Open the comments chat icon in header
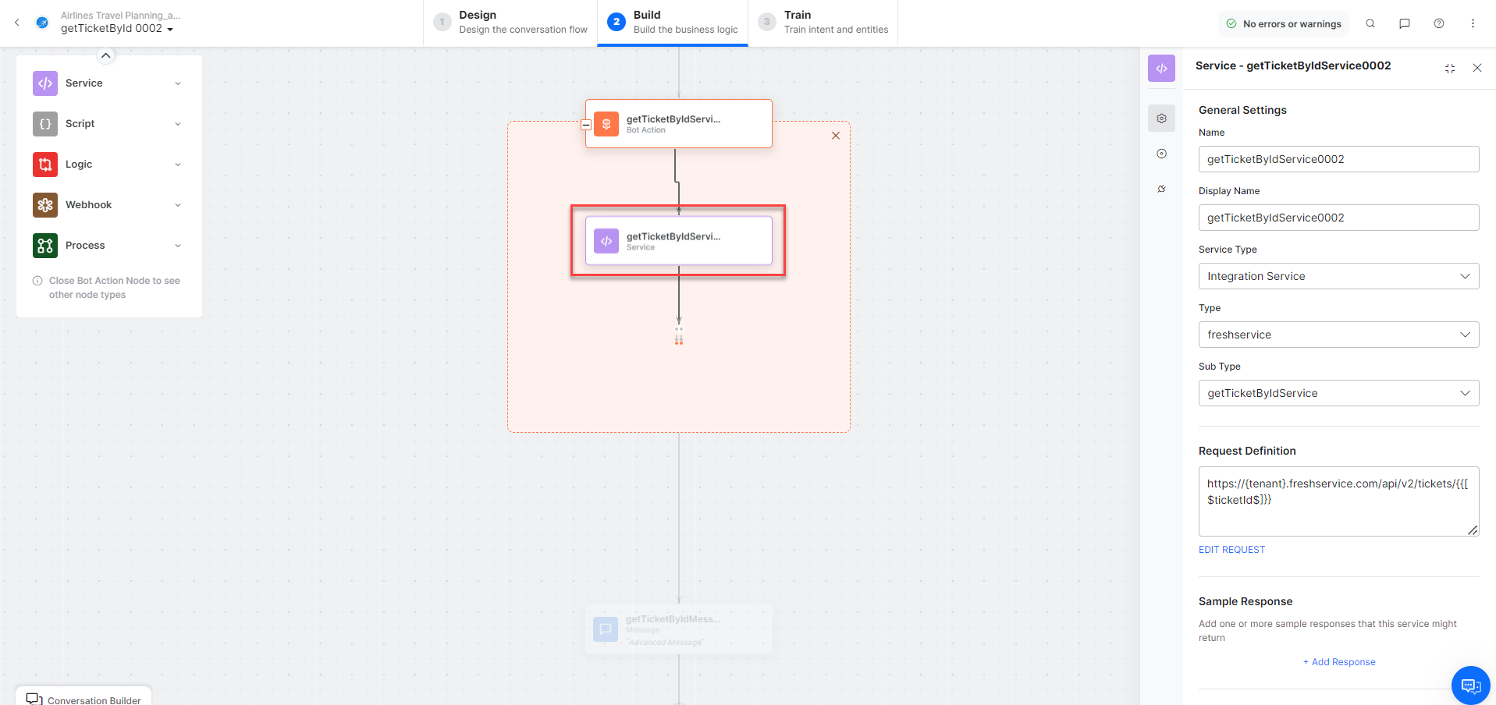This screenshot has width=1496, height=705. tap(1404, 23)
